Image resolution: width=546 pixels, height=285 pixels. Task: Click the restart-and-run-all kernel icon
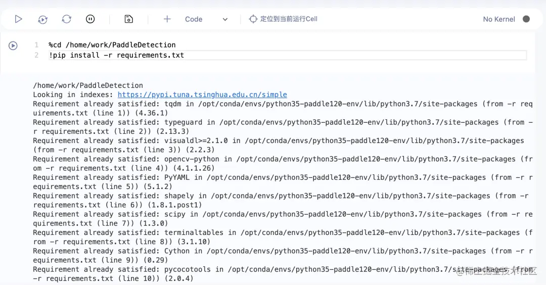pyautogui.click(x=42, y=20)
